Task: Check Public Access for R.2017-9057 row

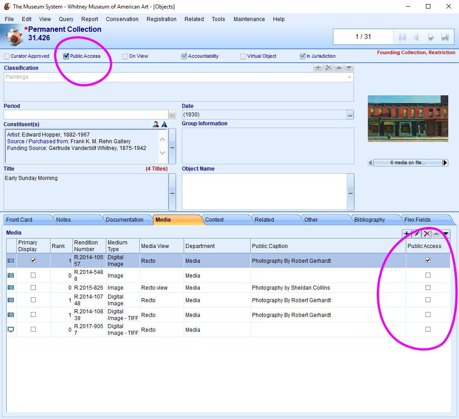Action: [428, 329]
